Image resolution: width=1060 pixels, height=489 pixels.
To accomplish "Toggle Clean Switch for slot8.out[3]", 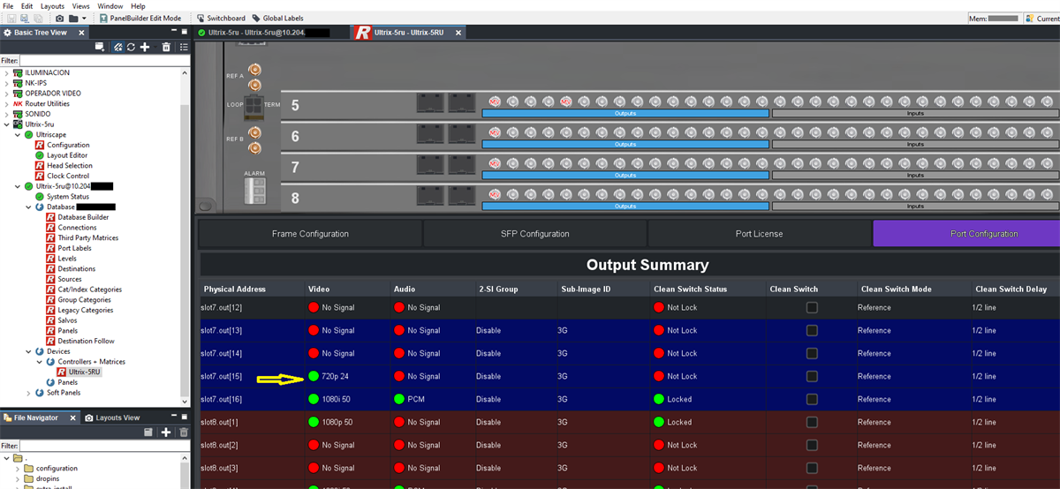I will click(812, 468).
